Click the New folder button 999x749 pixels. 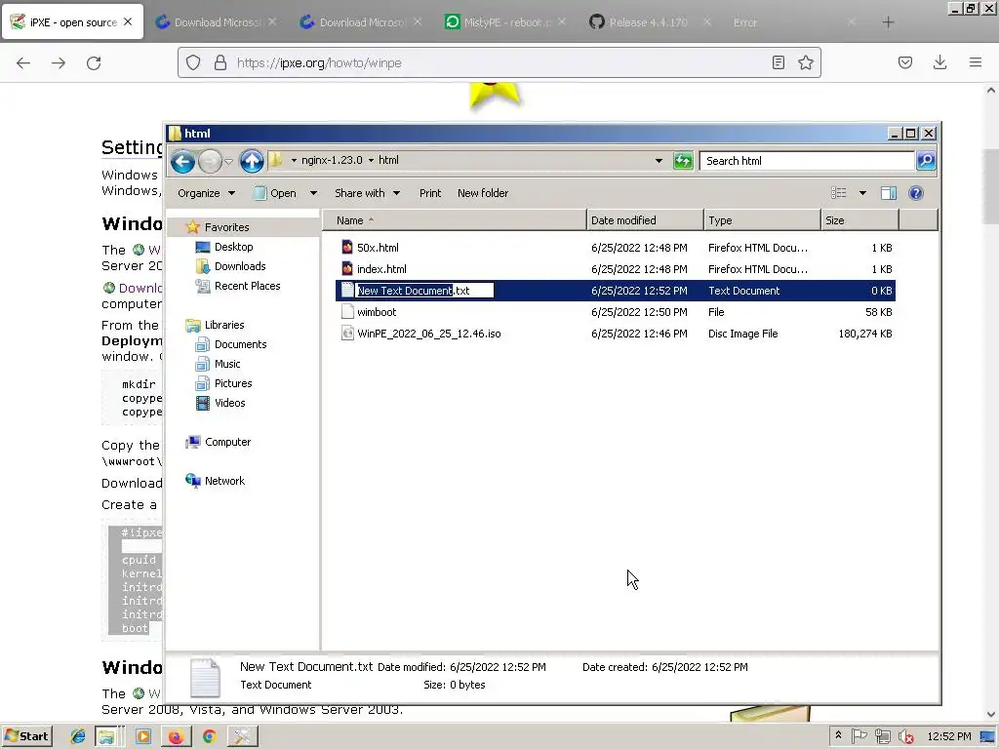pos(482,193)
